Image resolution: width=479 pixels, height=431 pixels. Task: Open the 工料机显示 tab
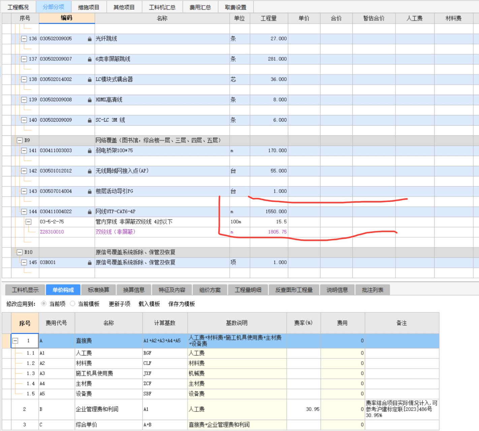25,290
